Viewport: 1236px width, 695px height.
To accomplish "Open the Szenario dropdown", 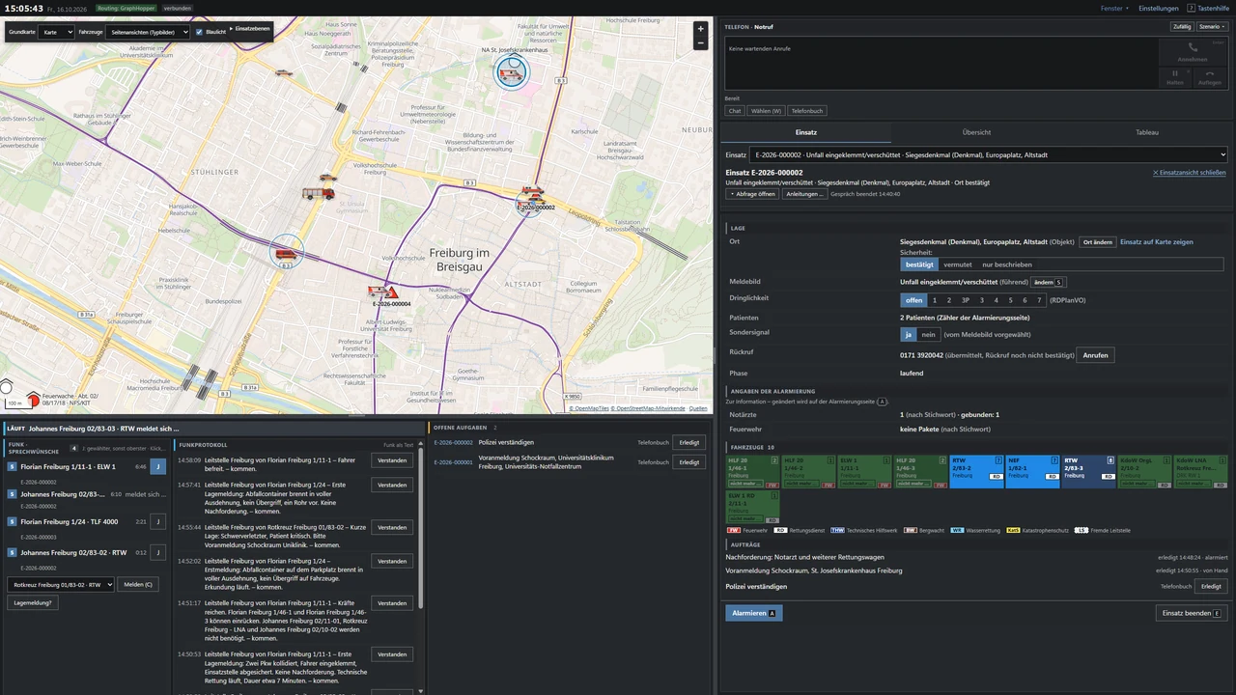I will (1212, 27).
